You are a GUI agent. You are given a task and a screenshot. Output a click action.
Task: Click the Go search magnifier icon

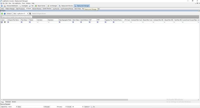(x=91, y=107)
